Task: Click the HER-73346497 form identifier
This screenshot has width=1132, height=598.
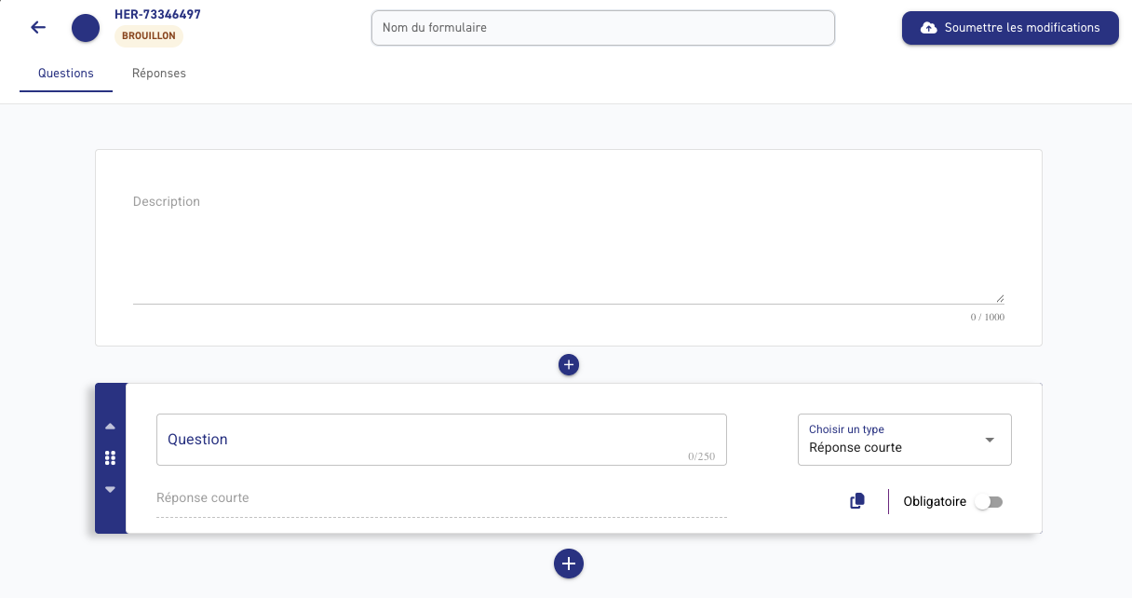Action: [x=157, y=15]
